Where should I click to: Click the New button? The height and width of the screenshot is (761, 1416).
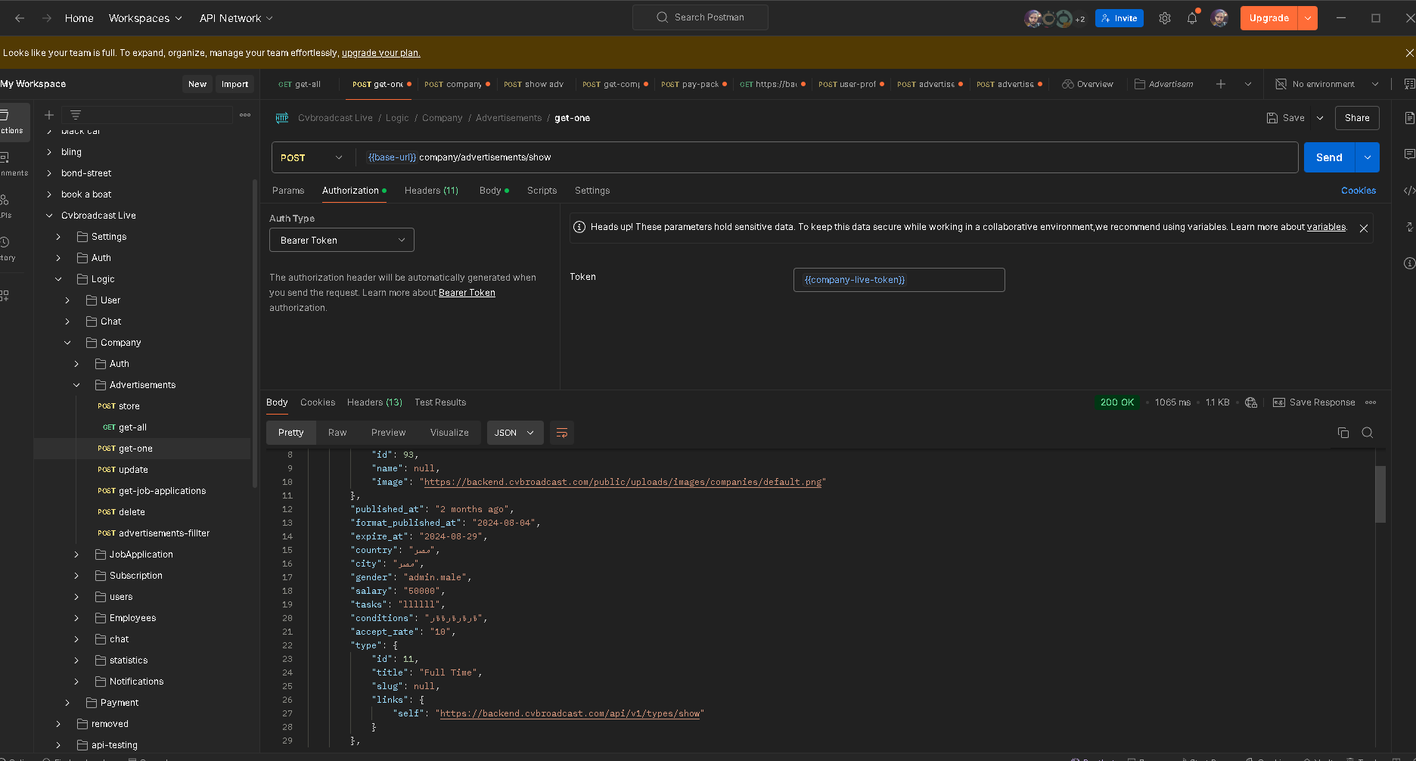tap(197, 84)
